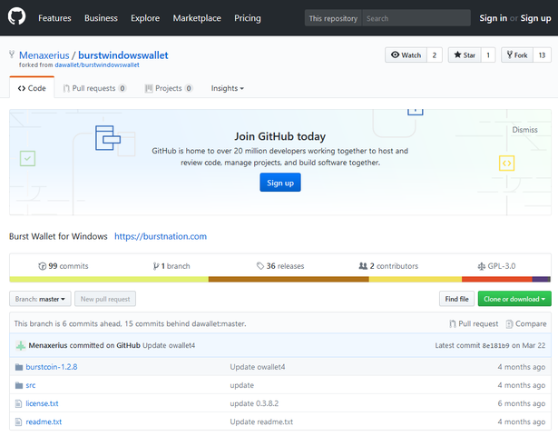
Task: Click the GitHub octocat logo
Action: tap(18, 18)
